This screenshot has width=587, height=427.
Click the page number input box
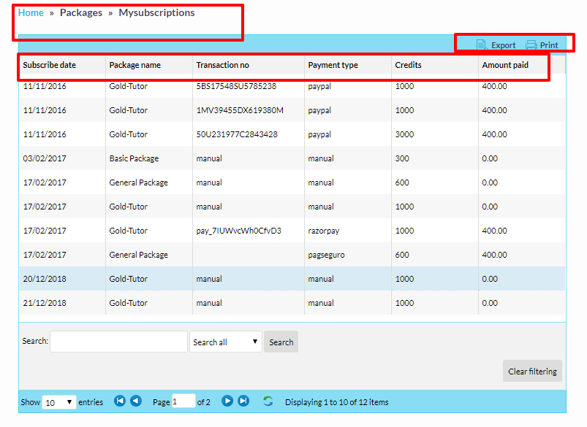[x=183, y=401]
